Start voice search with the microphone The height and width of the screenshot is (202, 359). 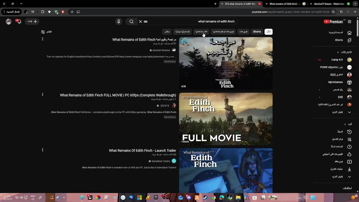[119, 22]
